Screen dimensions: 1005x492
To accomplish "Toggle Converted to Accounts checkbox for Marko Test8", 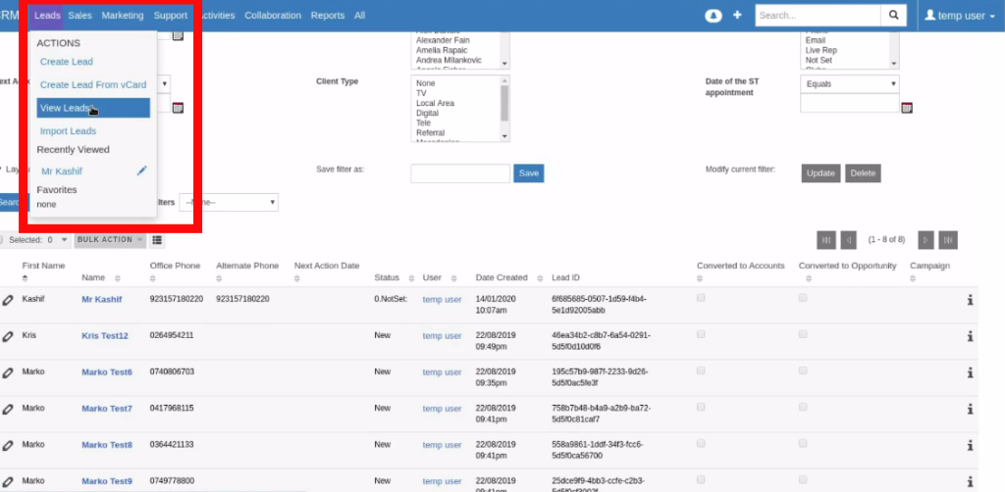I will (x=701, y=443).
